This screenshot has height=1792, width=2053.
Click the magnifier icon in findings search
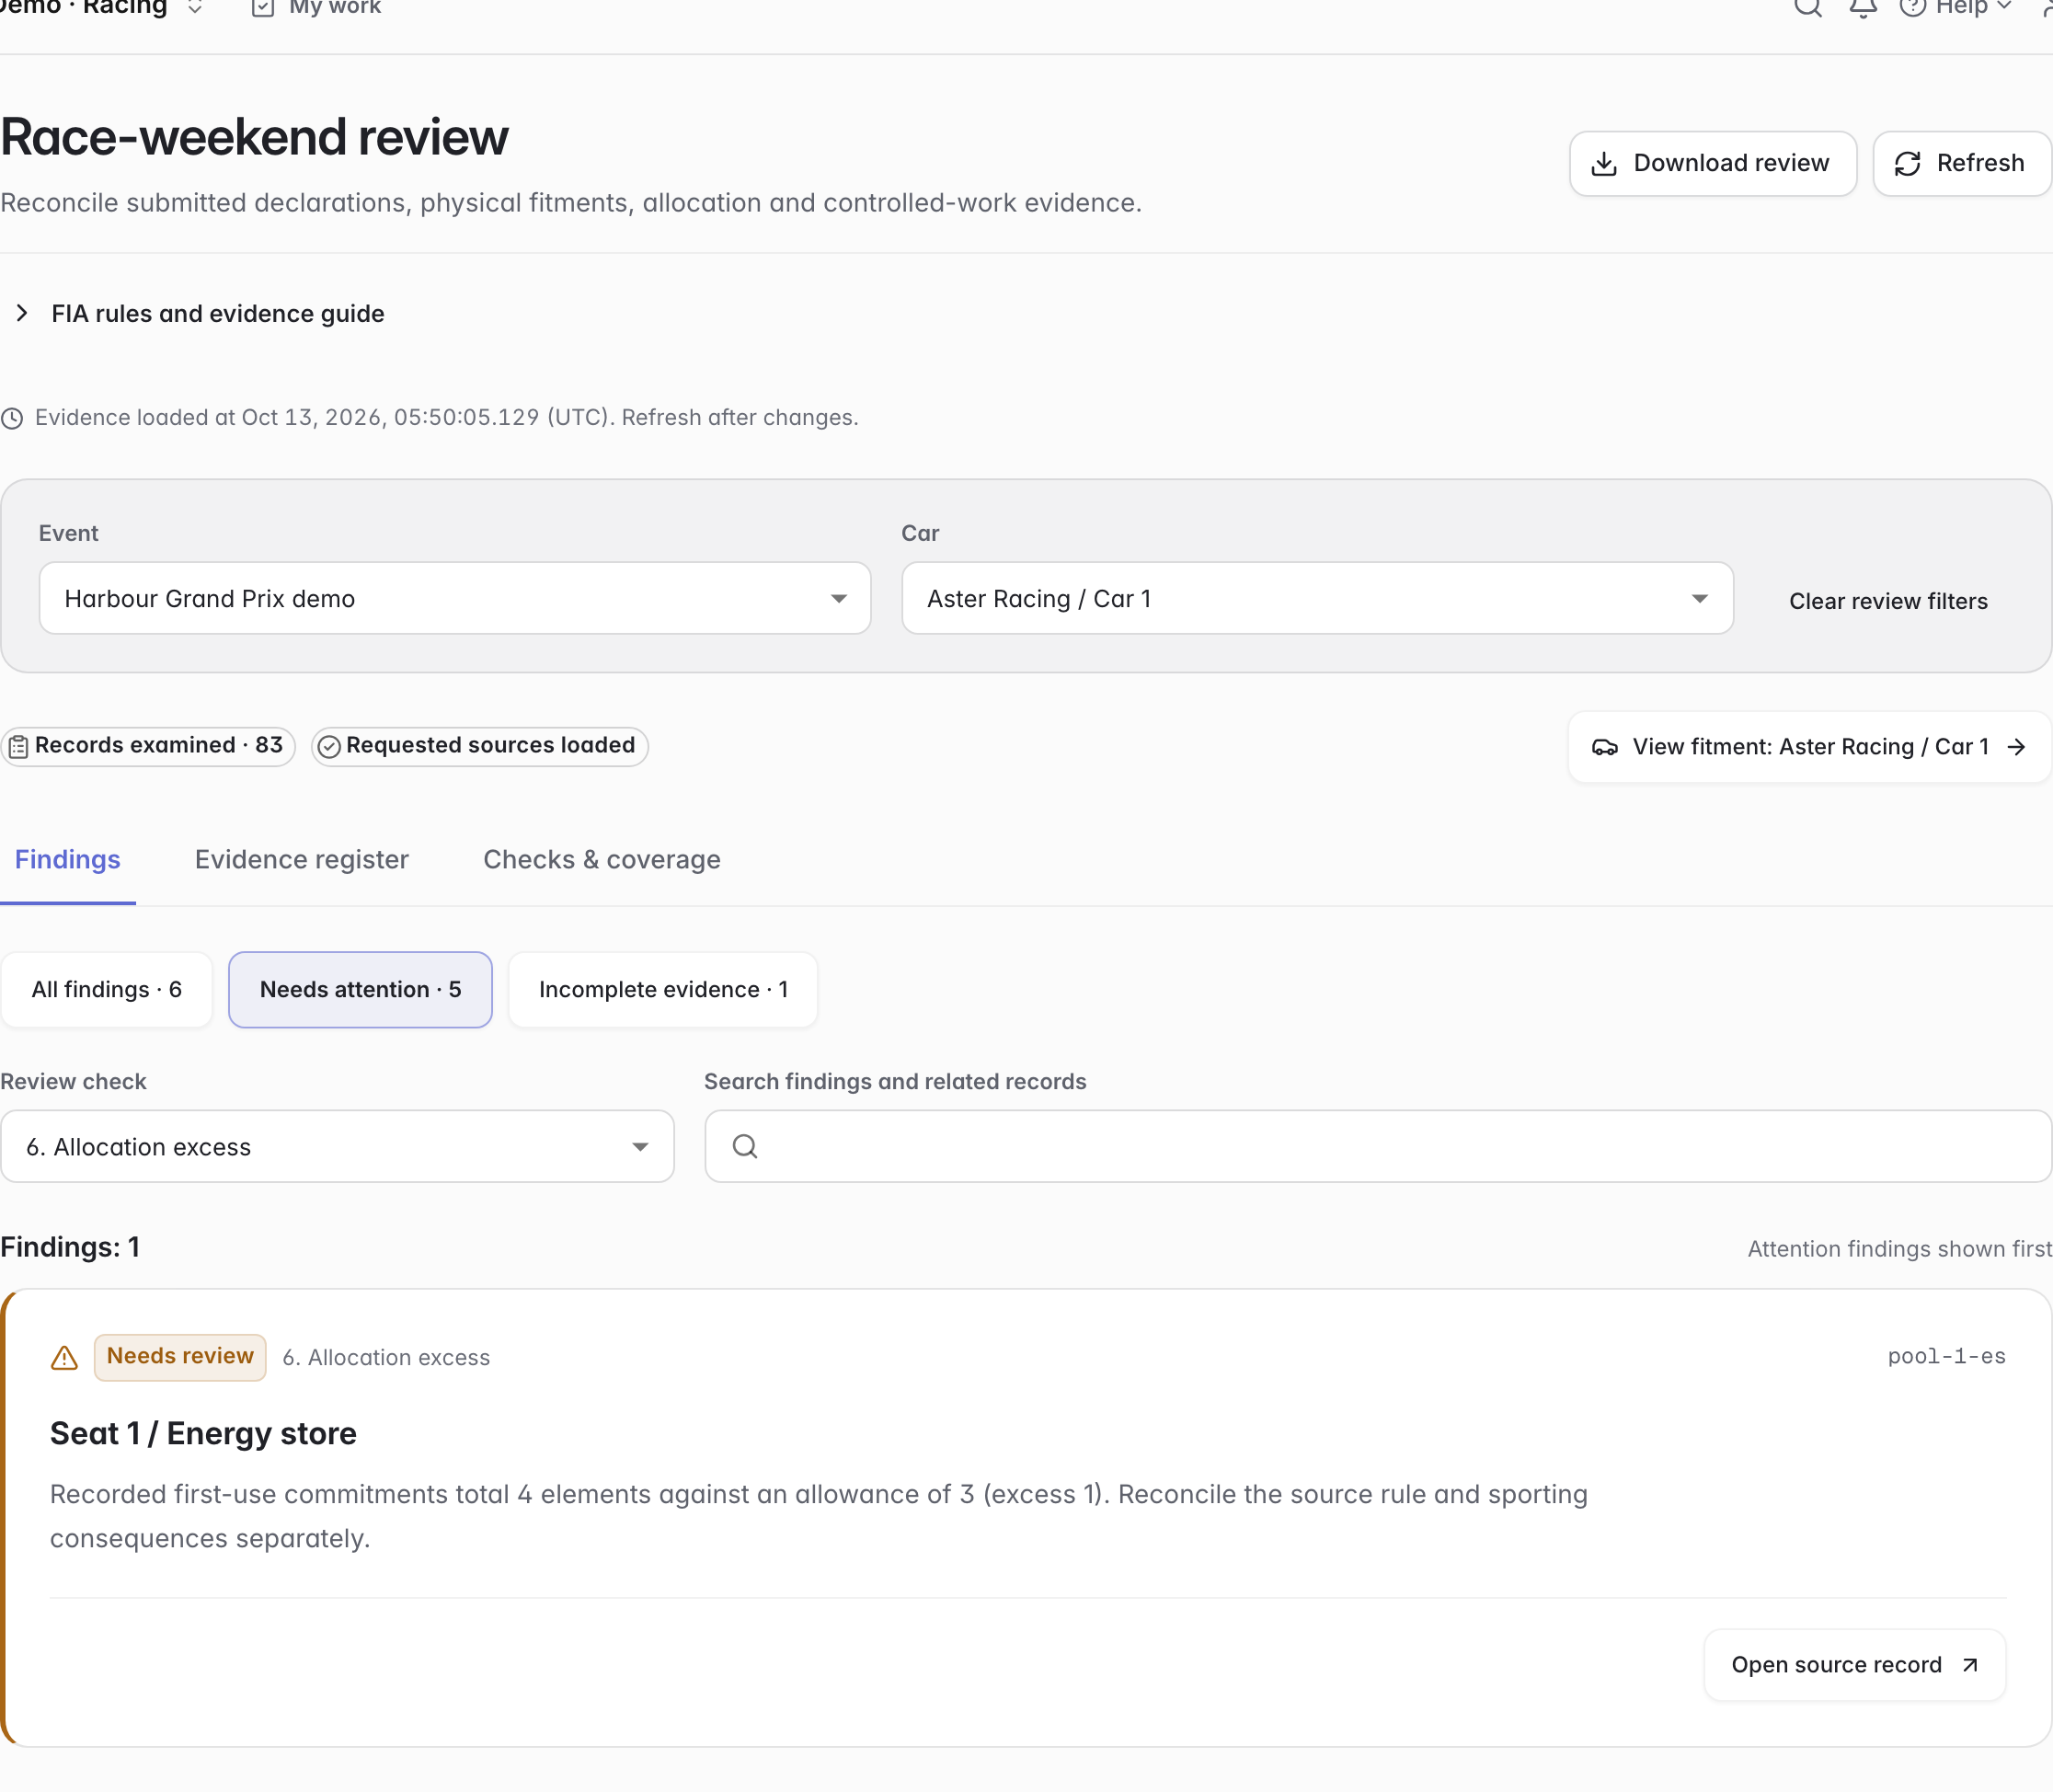(745, 1146)
